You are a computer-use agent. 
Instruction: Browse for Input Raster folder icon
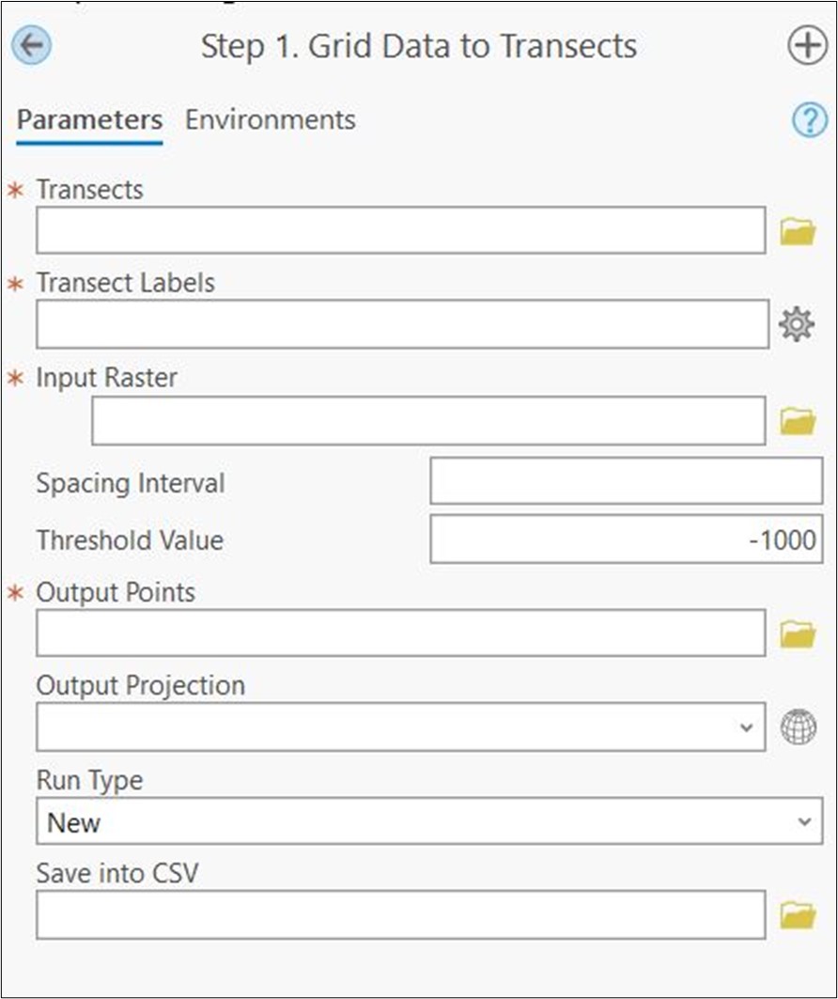tap(798, 421)
